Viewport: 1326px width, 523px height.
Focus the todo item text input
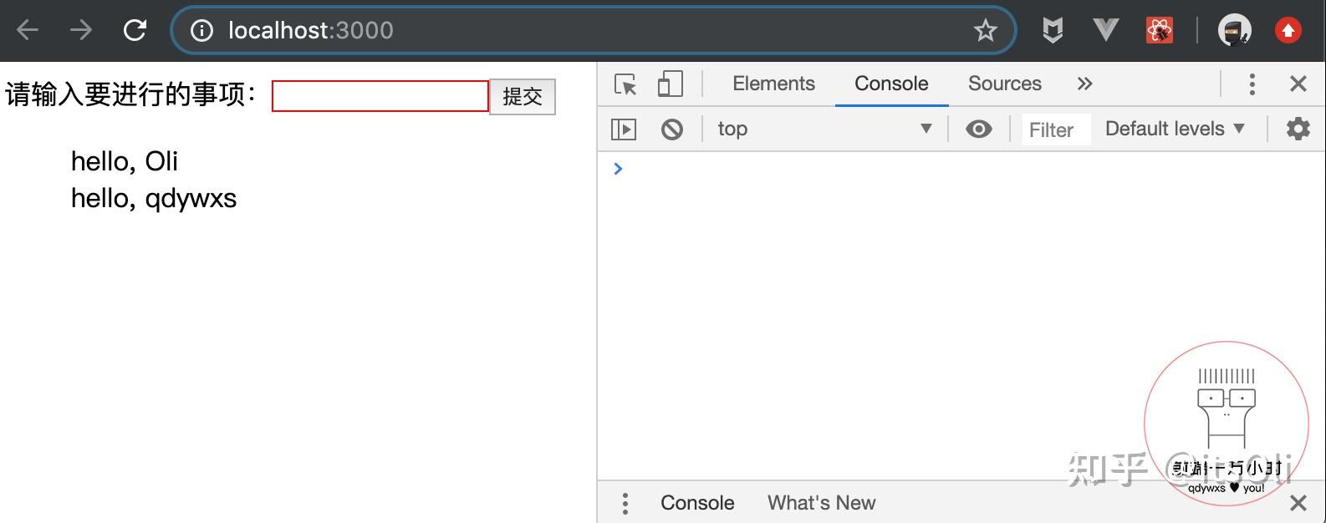[x=380, y=96]
